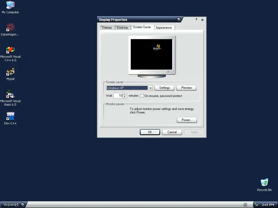Click the help question mark button
The image size is (278, 208).
(x=196, y=19)
